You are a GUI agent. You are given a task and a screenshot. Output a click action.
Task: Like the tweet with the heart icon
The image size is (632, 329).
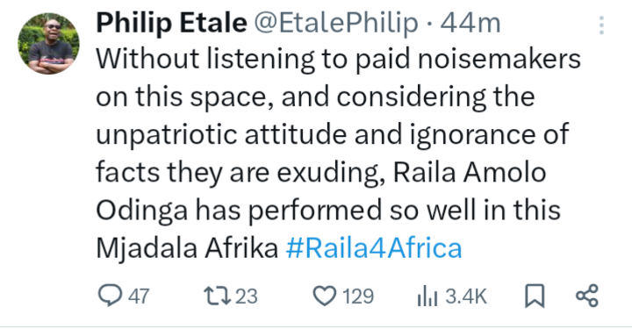(x=325, y=296)
